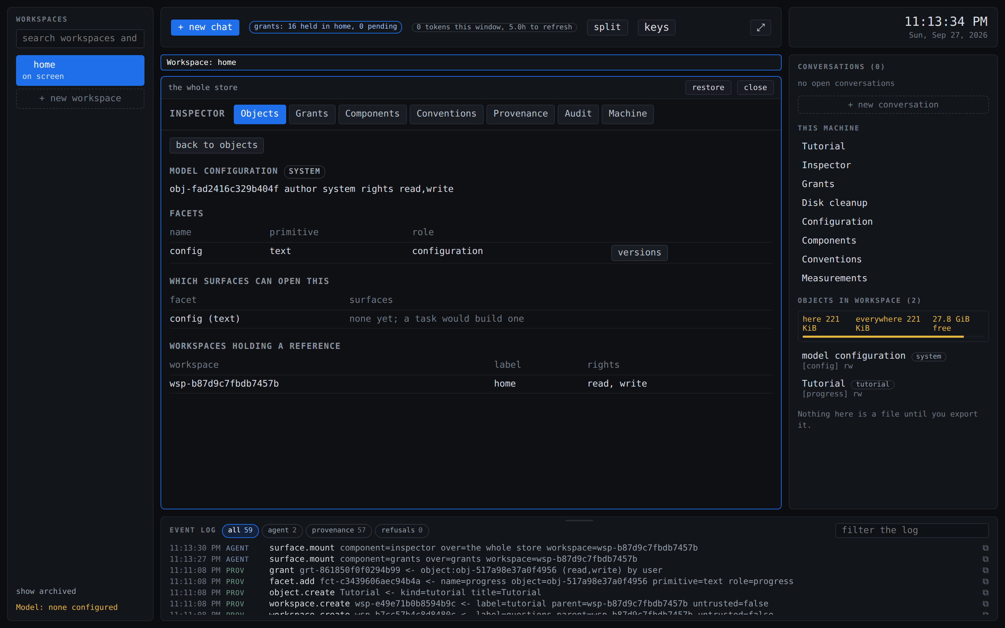Click show archived
Screen dimensions: 1005x628
[x=46, y=591]
